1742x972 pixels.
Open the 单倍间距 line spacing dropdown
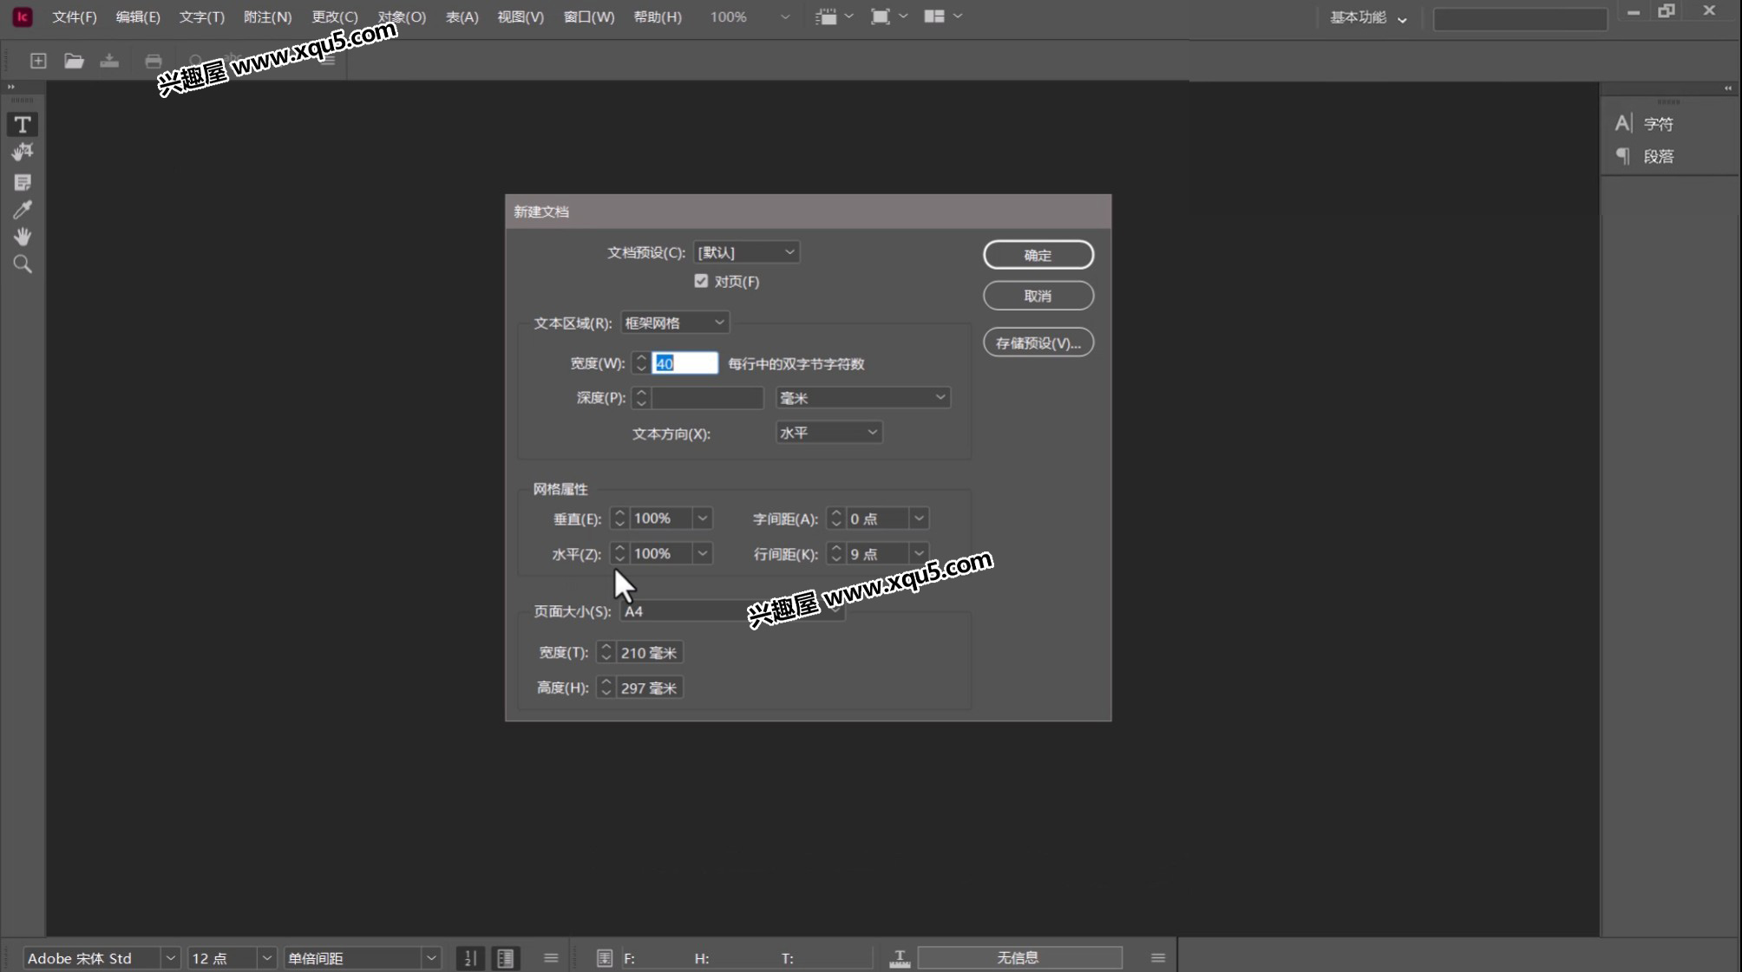click(430, 958)
